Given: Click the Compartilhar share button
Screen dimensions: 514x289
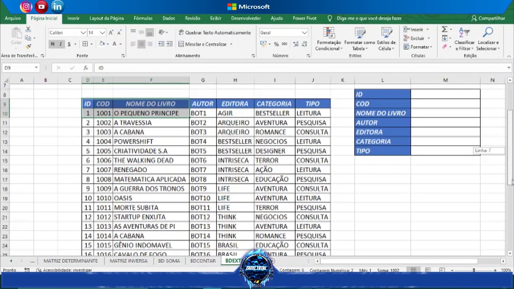Looking at the screenshot, I should [x=488, y=18].
